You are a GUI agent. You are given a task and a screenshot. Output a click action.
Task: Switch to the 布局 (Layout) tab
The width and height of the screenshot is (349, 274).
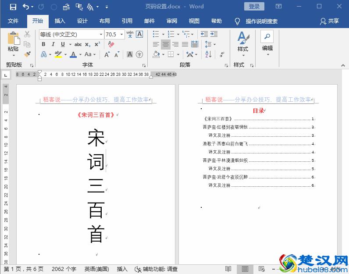(x=105, y=21)
